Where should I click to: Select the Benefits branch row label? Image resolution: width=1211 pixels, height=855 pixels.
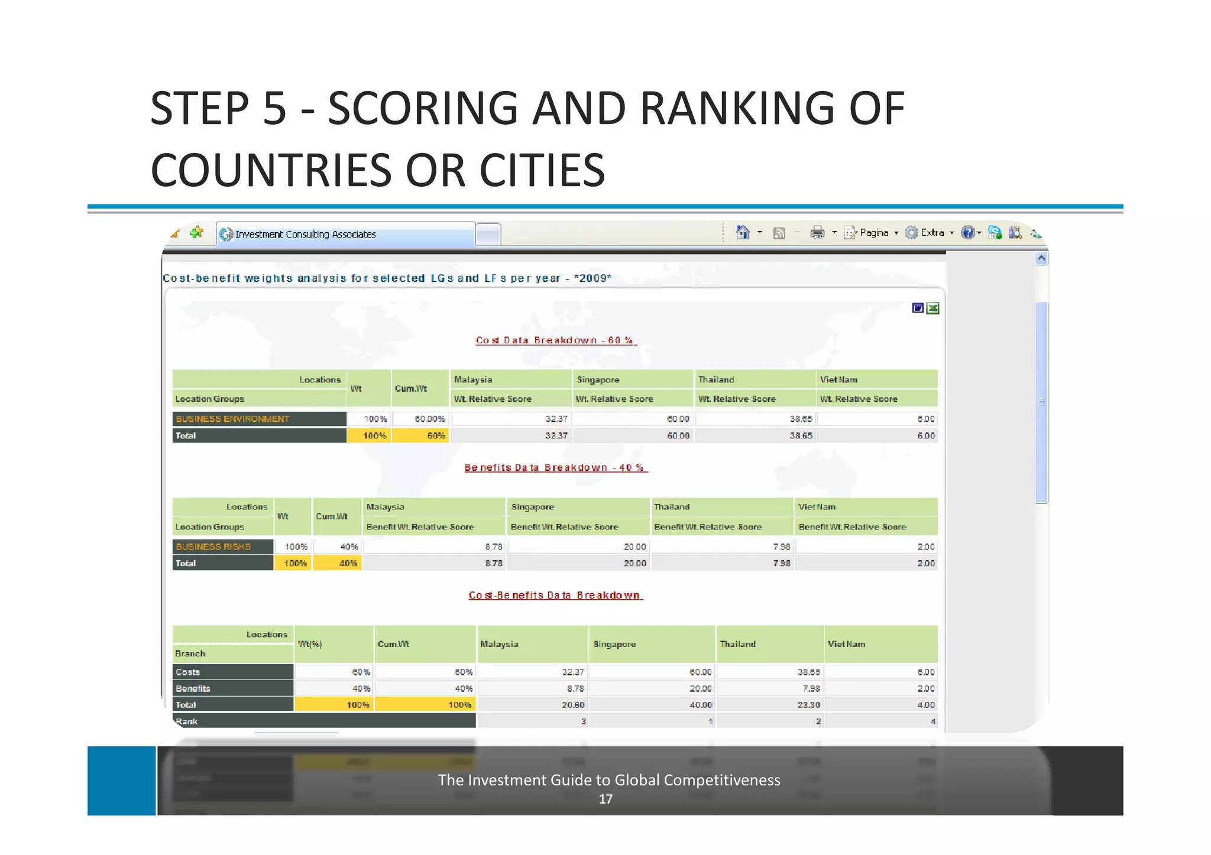coord(233,688)
